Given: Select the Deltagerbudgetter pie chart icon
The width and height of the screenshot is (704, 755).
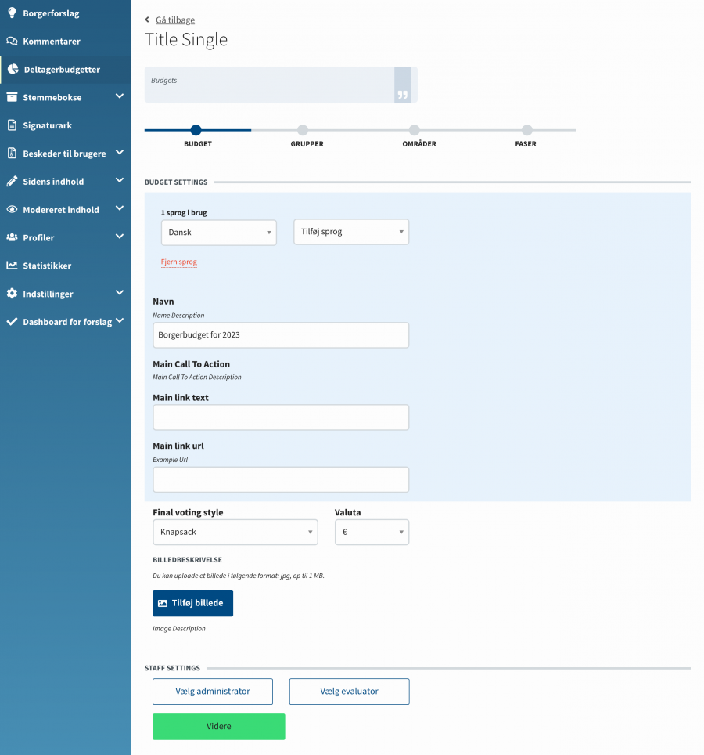Looking at the screenshot, I should point(11,69).
